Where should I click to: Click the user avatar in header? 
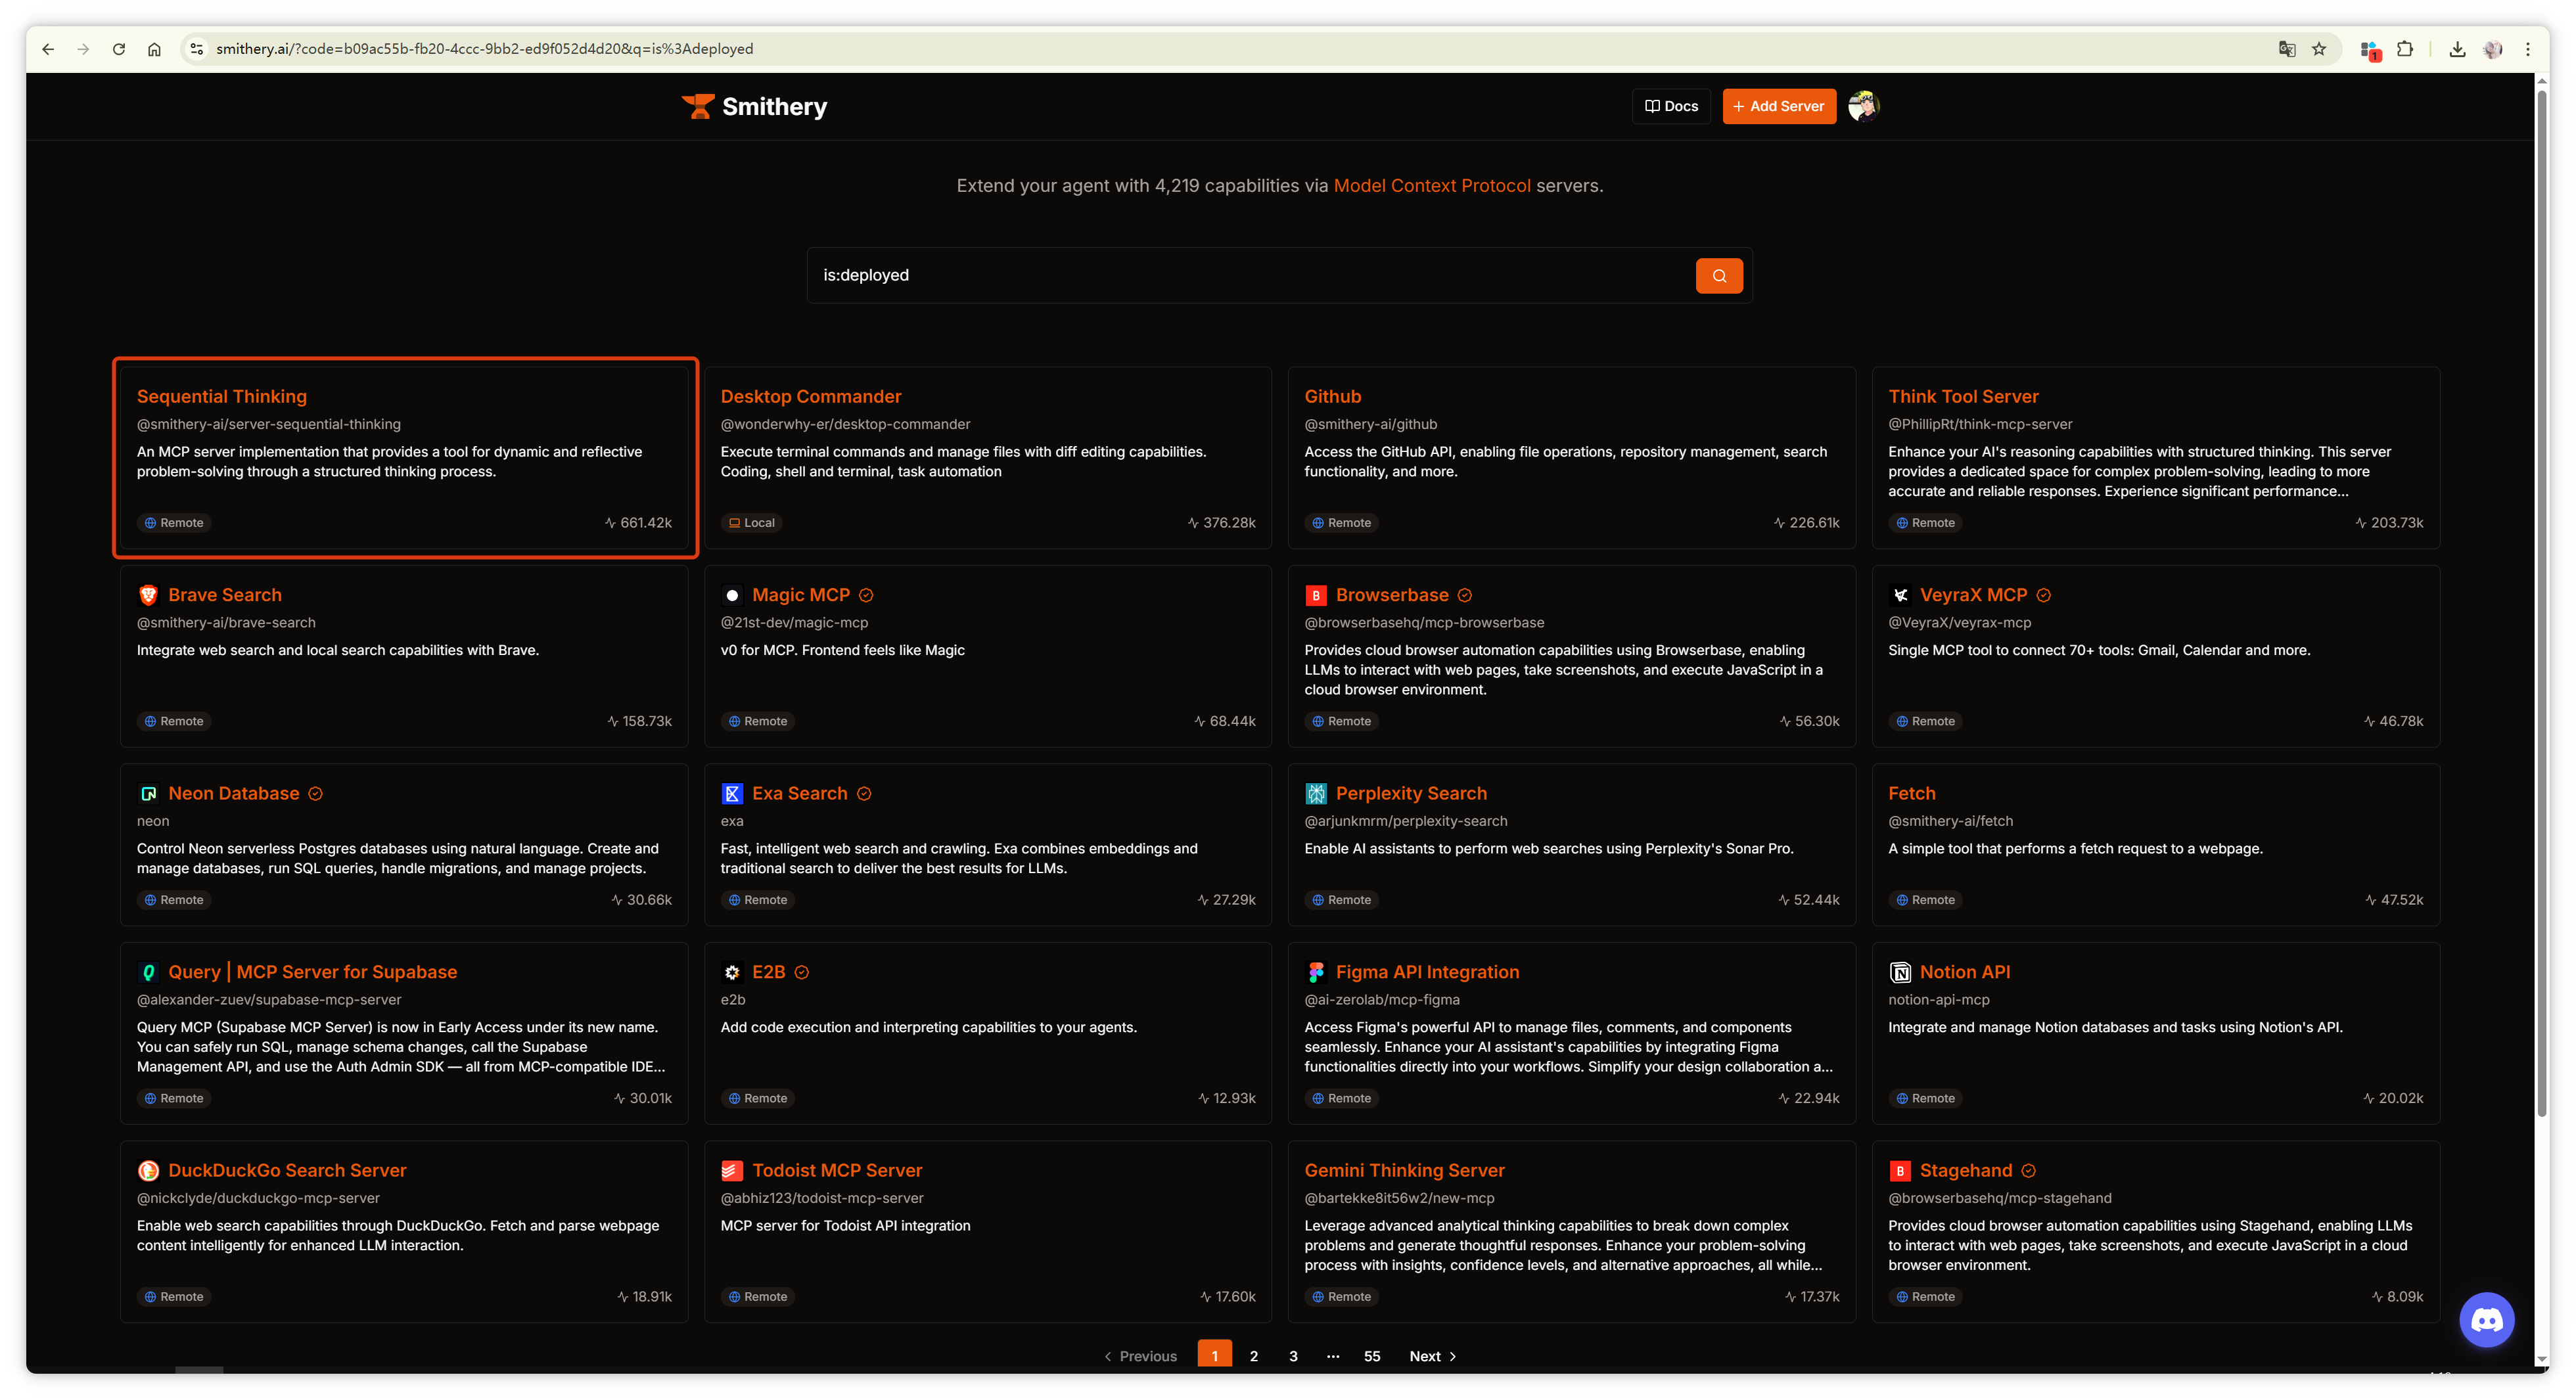click(1863, 106)
